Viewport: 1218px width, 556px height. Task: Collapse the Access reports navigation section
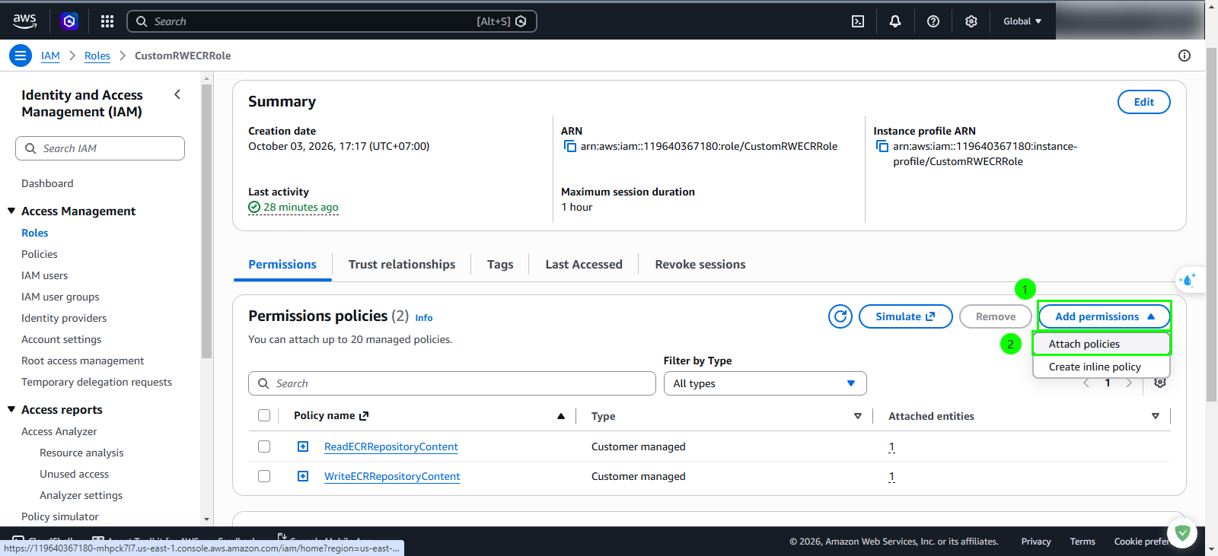(11, 409)
